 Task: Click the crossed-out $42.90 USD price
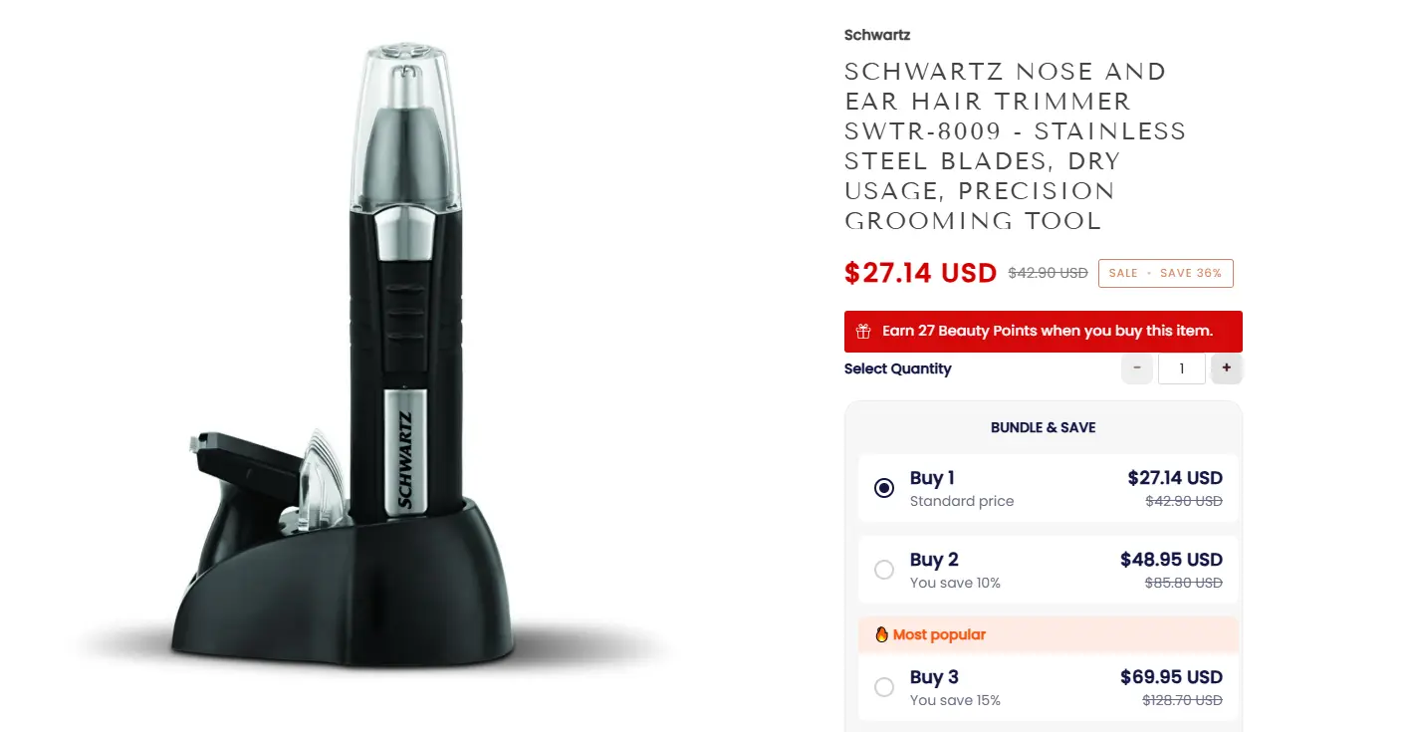pos(1047,272)
